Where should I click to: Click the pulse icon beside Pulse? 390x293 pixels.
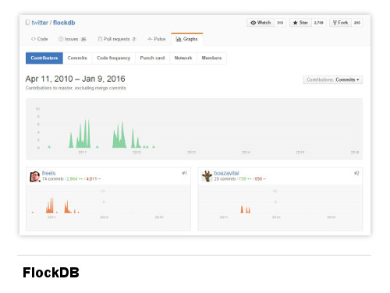[150, 39]
